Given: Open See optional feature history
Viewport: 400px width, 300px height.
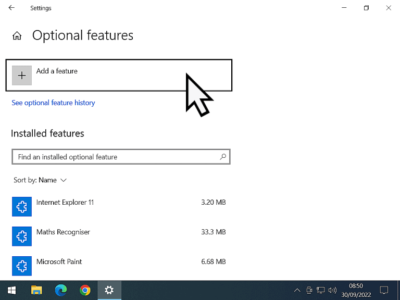Looking at the screenshot, I should coord(53,103).
